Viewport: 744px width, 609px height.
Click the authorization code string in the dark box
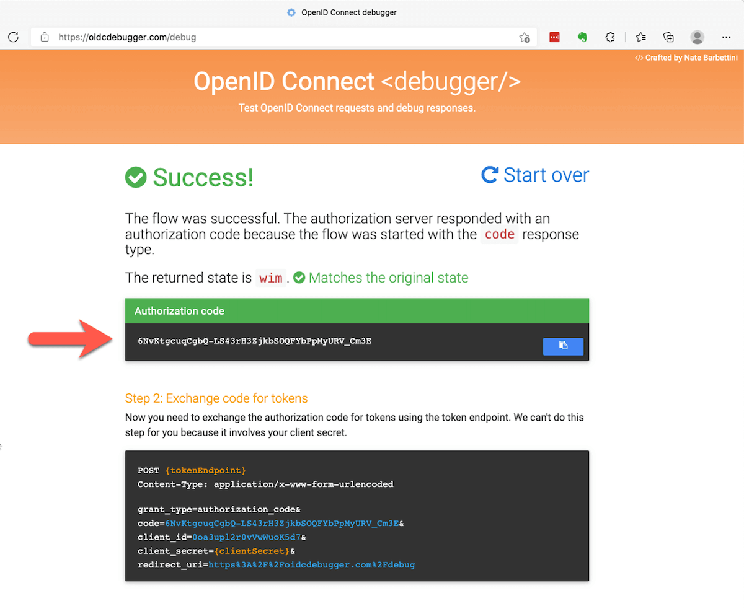click(254, 341)
